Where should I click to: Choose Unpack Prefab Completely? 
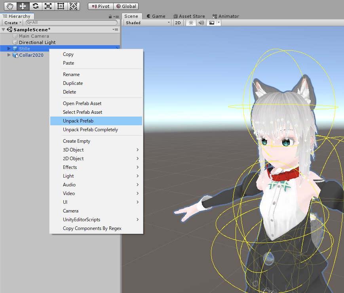(96, 130)
